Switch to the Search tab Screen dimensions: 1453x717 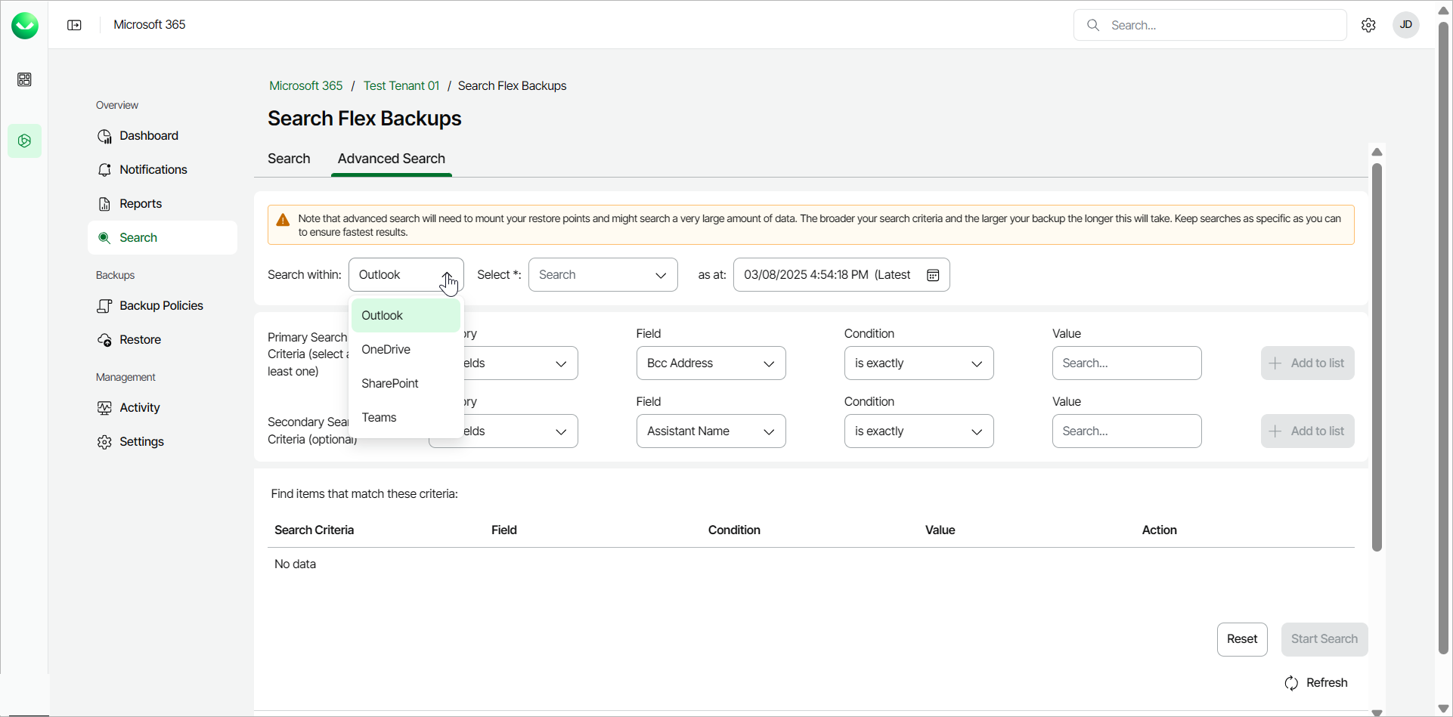[289, 159]
